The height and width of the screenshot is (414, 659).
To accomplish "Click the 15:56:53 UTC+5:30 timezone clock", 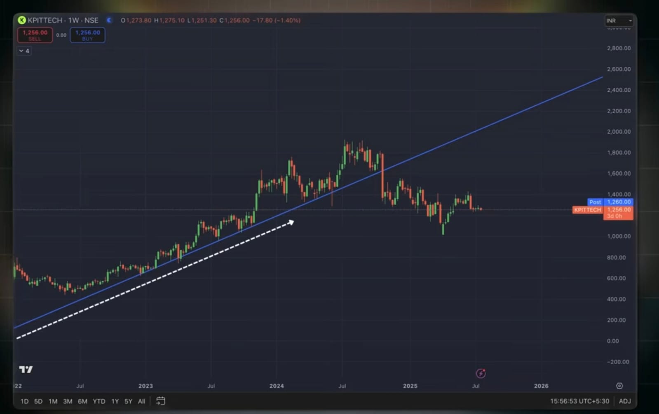I will (579, 401).
